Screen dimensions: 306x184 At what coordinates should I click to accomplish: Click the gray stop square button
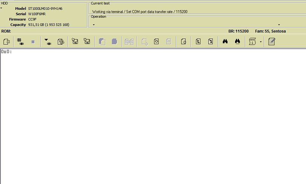33,42
